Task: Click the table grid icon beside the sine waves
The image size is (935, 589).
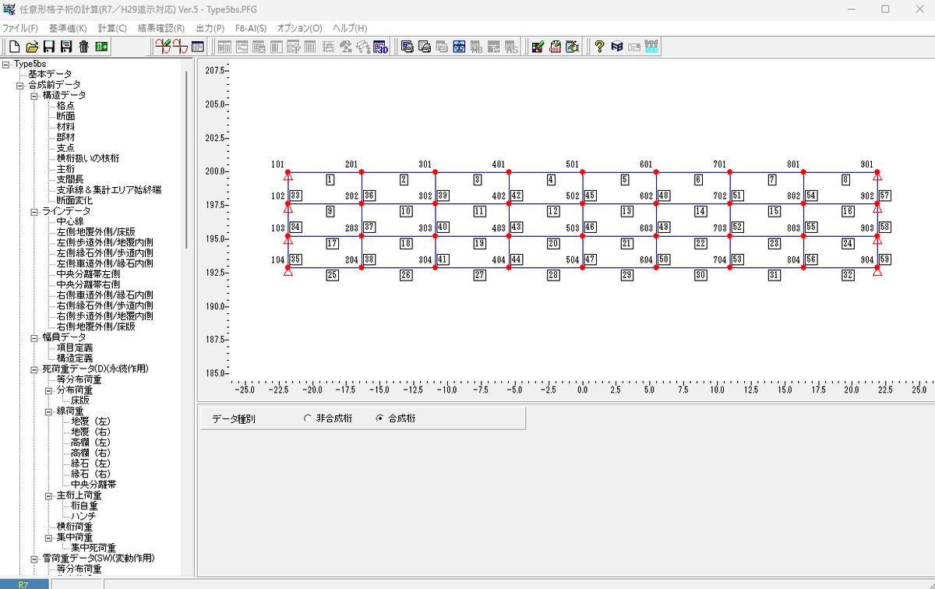Action: [198, 47]
